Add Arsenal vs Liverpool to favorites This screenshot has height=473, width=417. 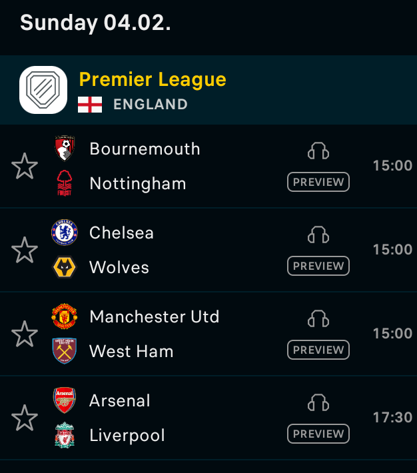pyautogui.click(x=25, y=418)
